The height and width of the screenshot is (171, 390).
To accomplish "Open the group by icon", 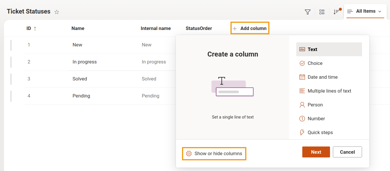I will [322, 12].
